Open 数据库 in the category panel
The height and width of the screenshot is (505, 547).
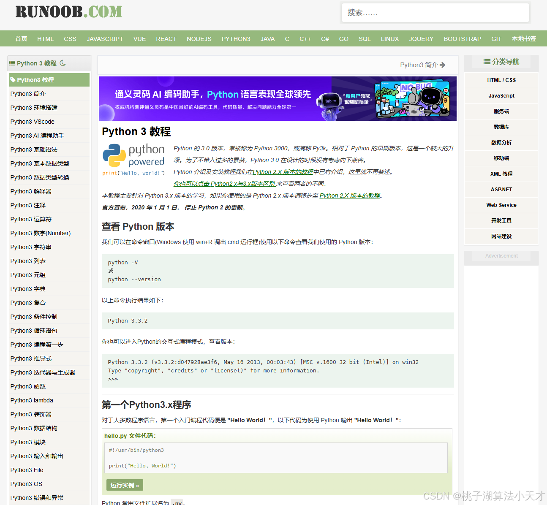[501, 127]
